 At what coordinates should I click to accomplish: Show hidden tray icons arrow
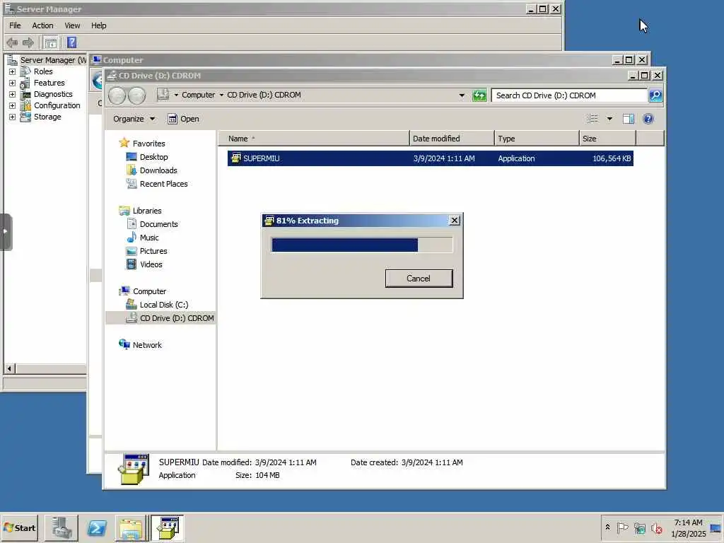(607, 527)
